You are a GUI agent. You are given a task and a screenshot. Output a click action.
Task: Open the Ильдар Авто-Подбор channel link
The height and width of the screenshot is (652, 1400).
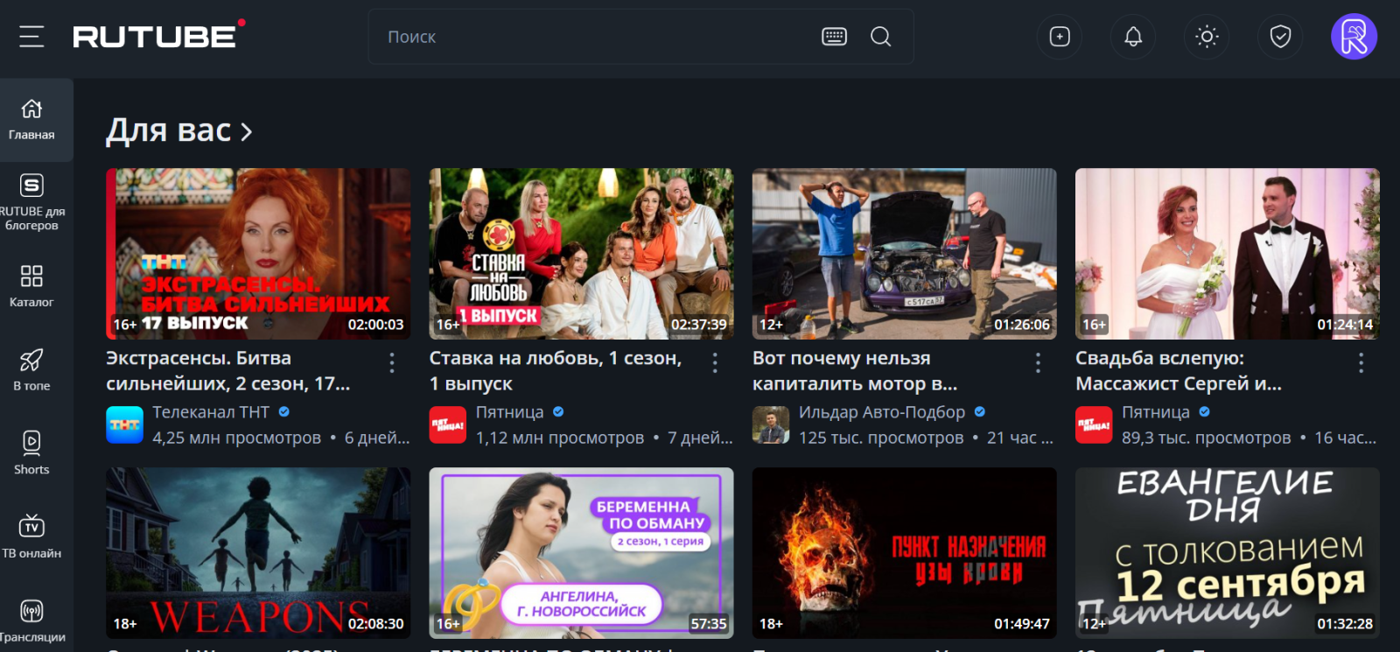[x=881, y=412]
